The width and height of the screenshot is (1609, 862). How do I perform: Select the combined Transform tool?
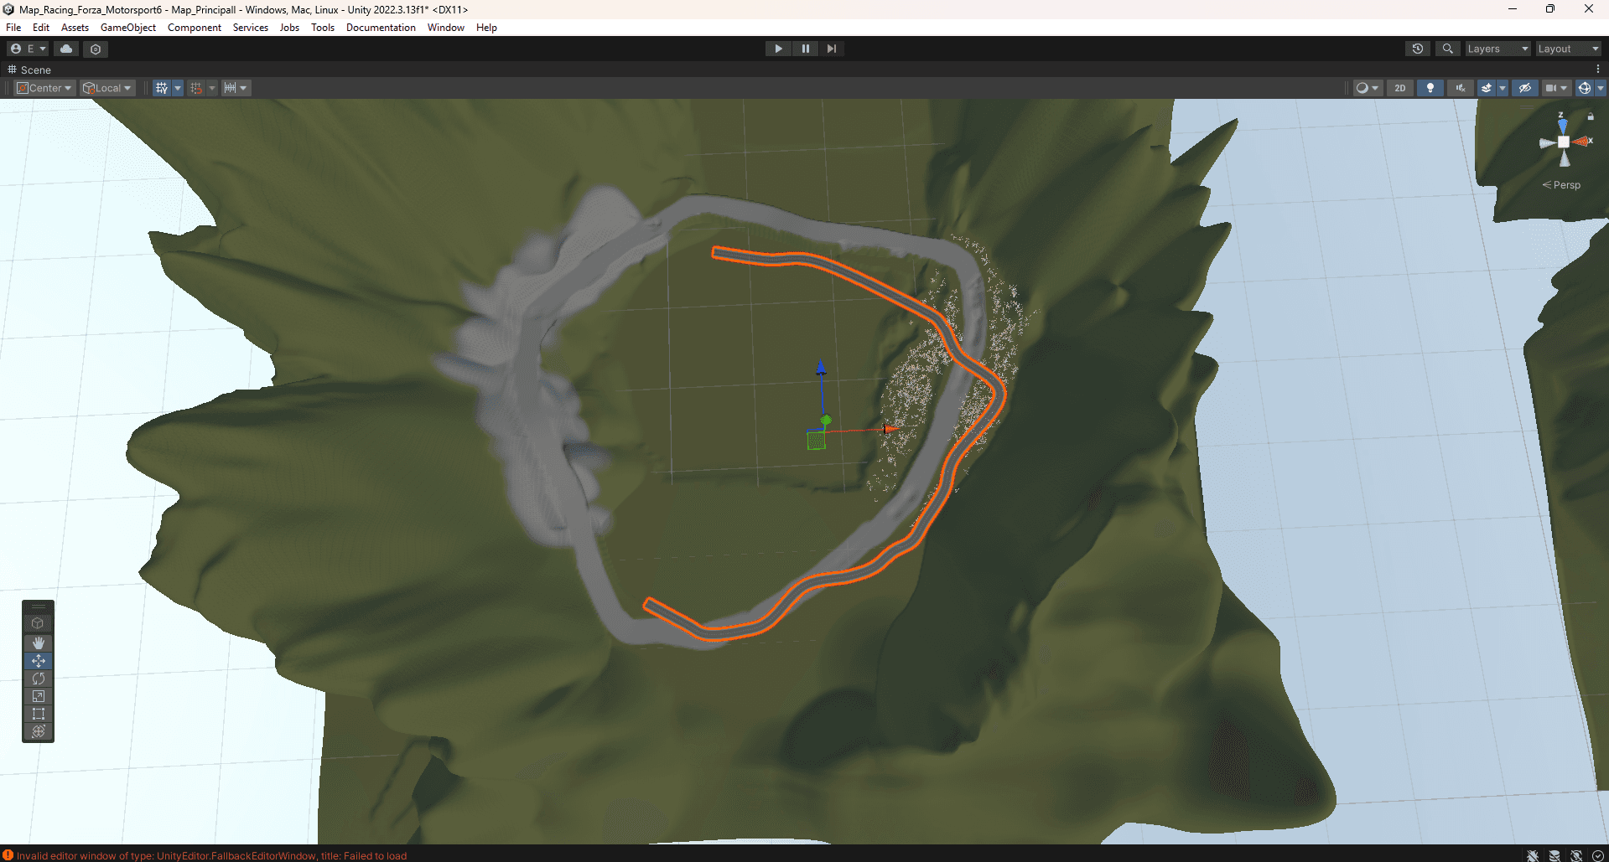tap(38, 731)
